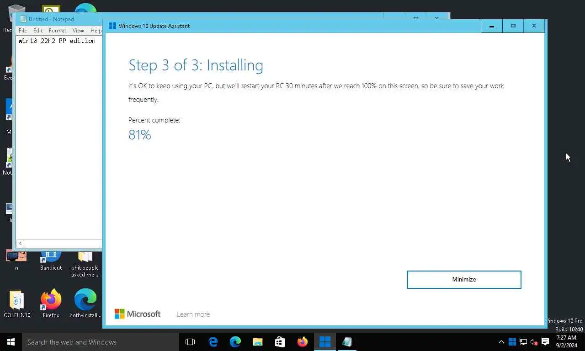Click the '81%' percent complete value
This screenshot has width=585, height=351.
(x=140, y=135)
